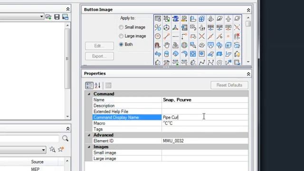Select the Both radio option
This screenshot has width=304, height=171.
coord(126,44)
